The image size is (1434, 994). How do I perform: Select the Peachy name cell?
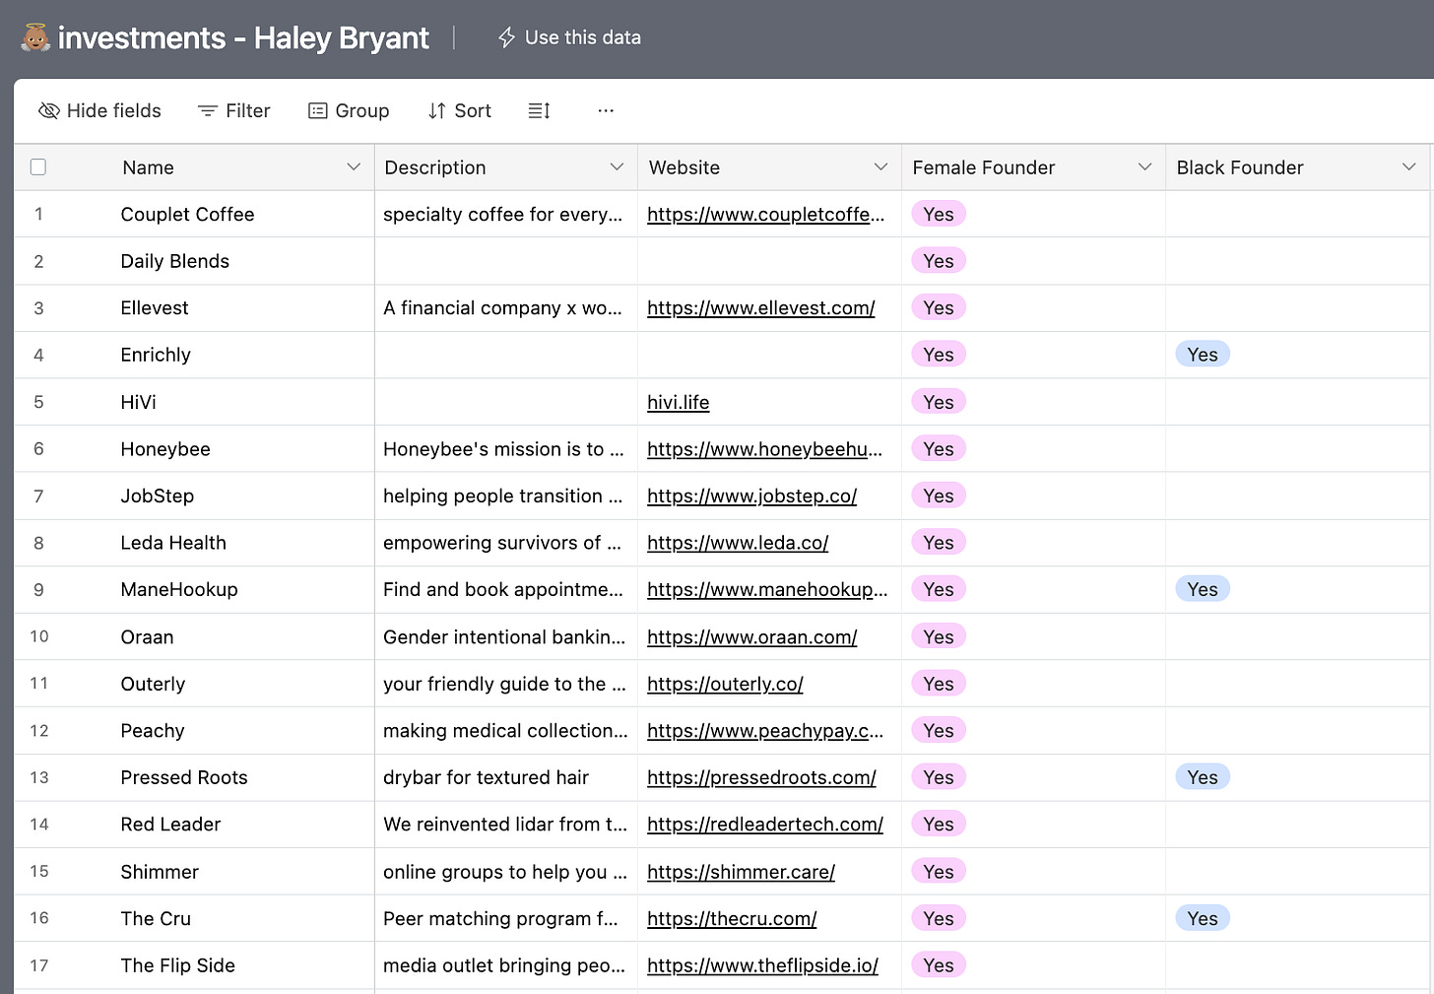[243, 730]
